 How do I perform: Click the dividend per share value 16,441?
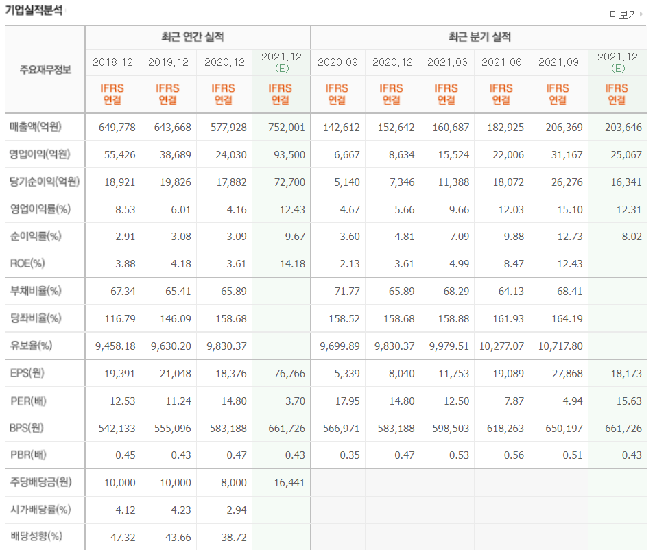tap(289, 483)
